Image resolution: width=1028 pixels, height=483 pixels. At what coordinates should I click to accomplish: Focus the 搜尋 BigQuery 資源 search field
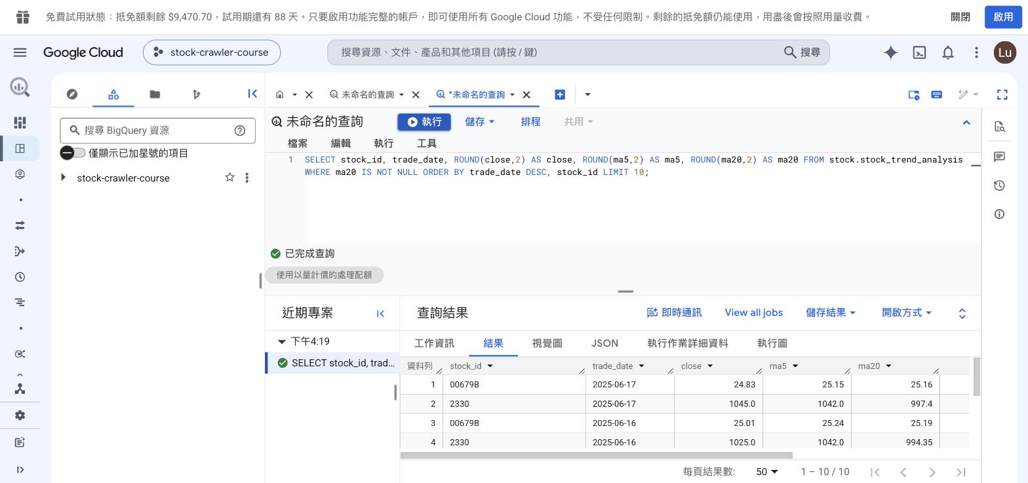[157, 130]
